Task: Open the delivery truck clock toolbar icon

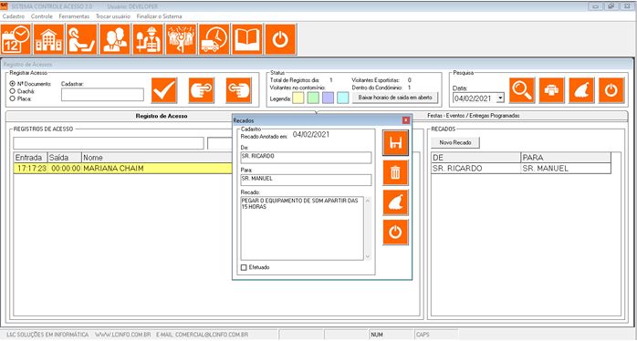Action: coord(214,39)
